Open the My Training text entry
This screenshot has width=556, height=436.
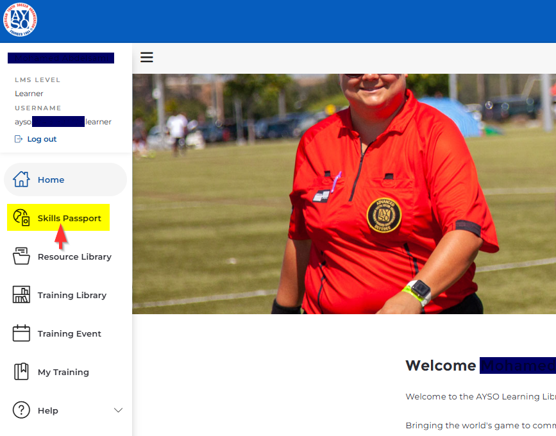point(63,373)
